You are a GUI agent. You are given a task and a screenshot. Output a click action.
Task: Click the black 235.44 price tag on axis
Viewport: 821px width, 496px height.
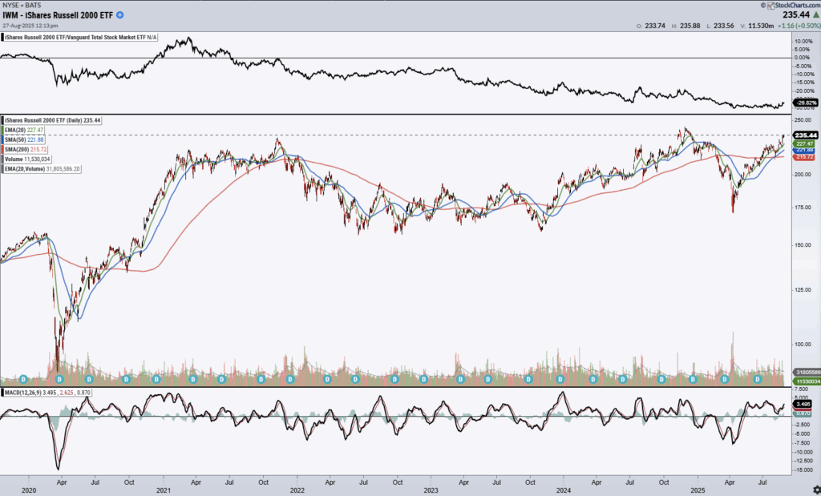(x=804, y=135)
